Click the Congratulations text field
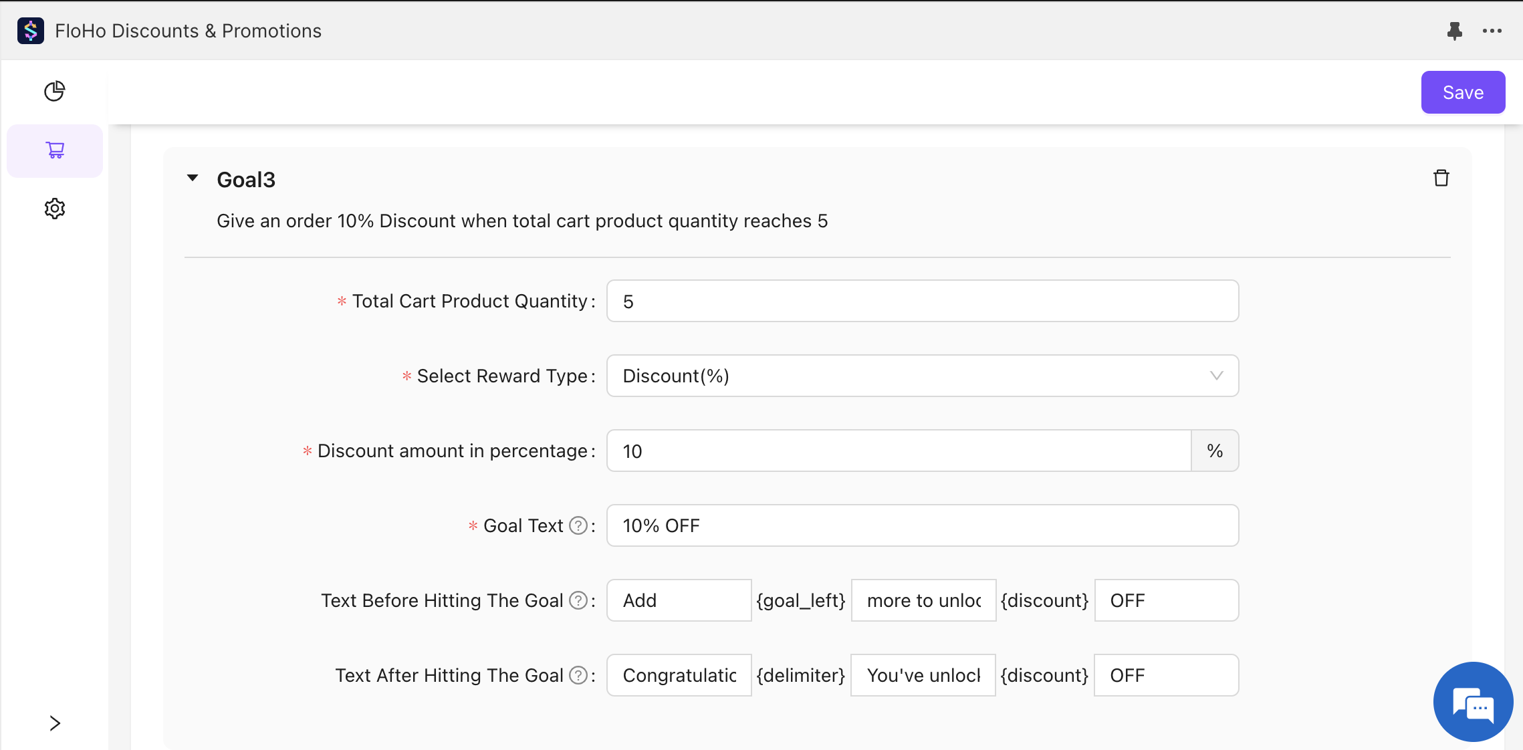This screenshot has height=750, width=1523. click(x=679, y=676)
